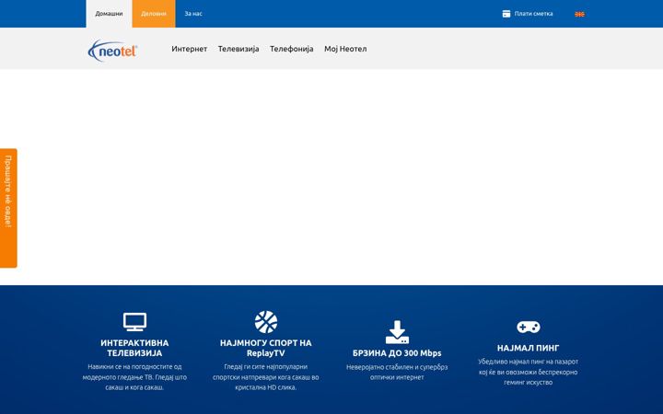The width and height of the screenshot is (663, 414).
Task: Click the download speed icon
Action: 397,332
